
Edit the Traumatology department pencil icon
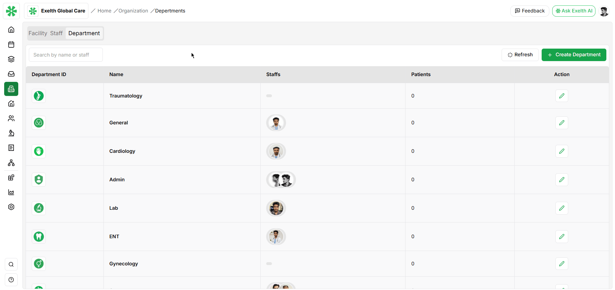[x=562, y=96]
